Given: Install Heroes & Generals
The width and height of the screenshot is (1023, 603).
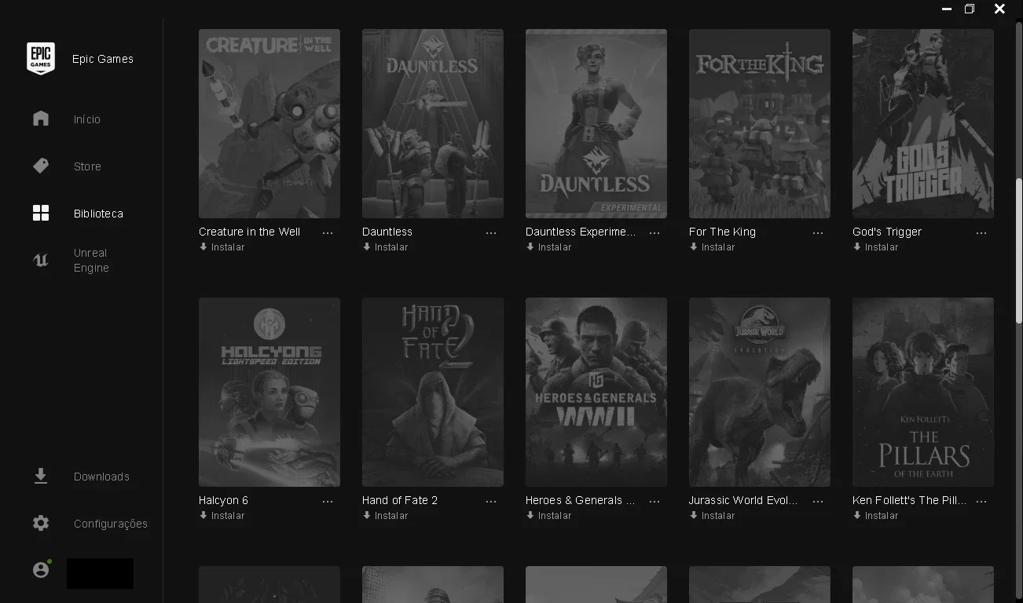Looking at the screenshot, I should (548, 516).
